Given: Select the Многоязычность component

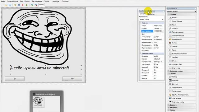Looking at the screenshot, I should pyautogui.click(x=182, y=102).
